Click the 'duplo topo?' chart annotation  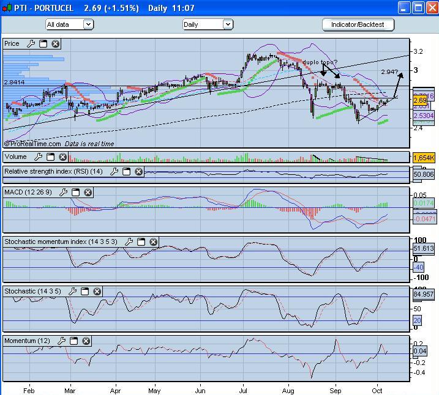click(x=320, y=62)
